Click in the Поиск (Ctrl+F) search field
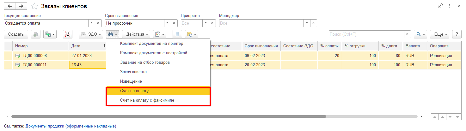The height and width of the screenshot is (131, 466). tap(366, 34)
